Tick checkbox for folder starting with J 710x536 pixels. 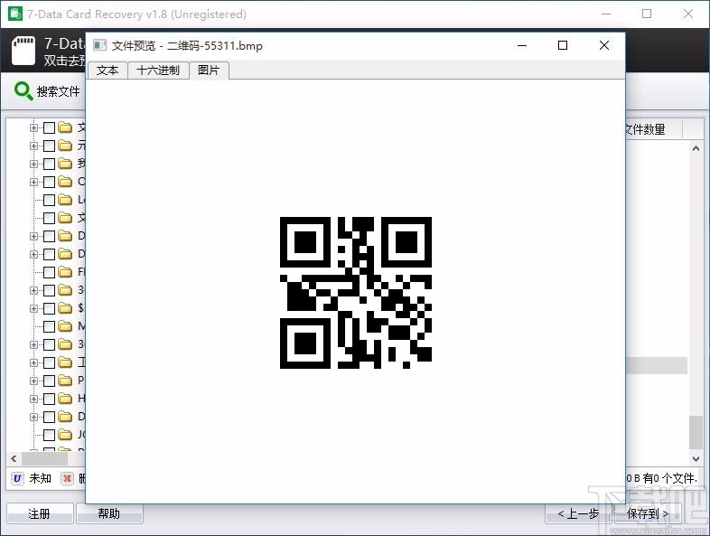pyautogui.click(x=49, y=436)
